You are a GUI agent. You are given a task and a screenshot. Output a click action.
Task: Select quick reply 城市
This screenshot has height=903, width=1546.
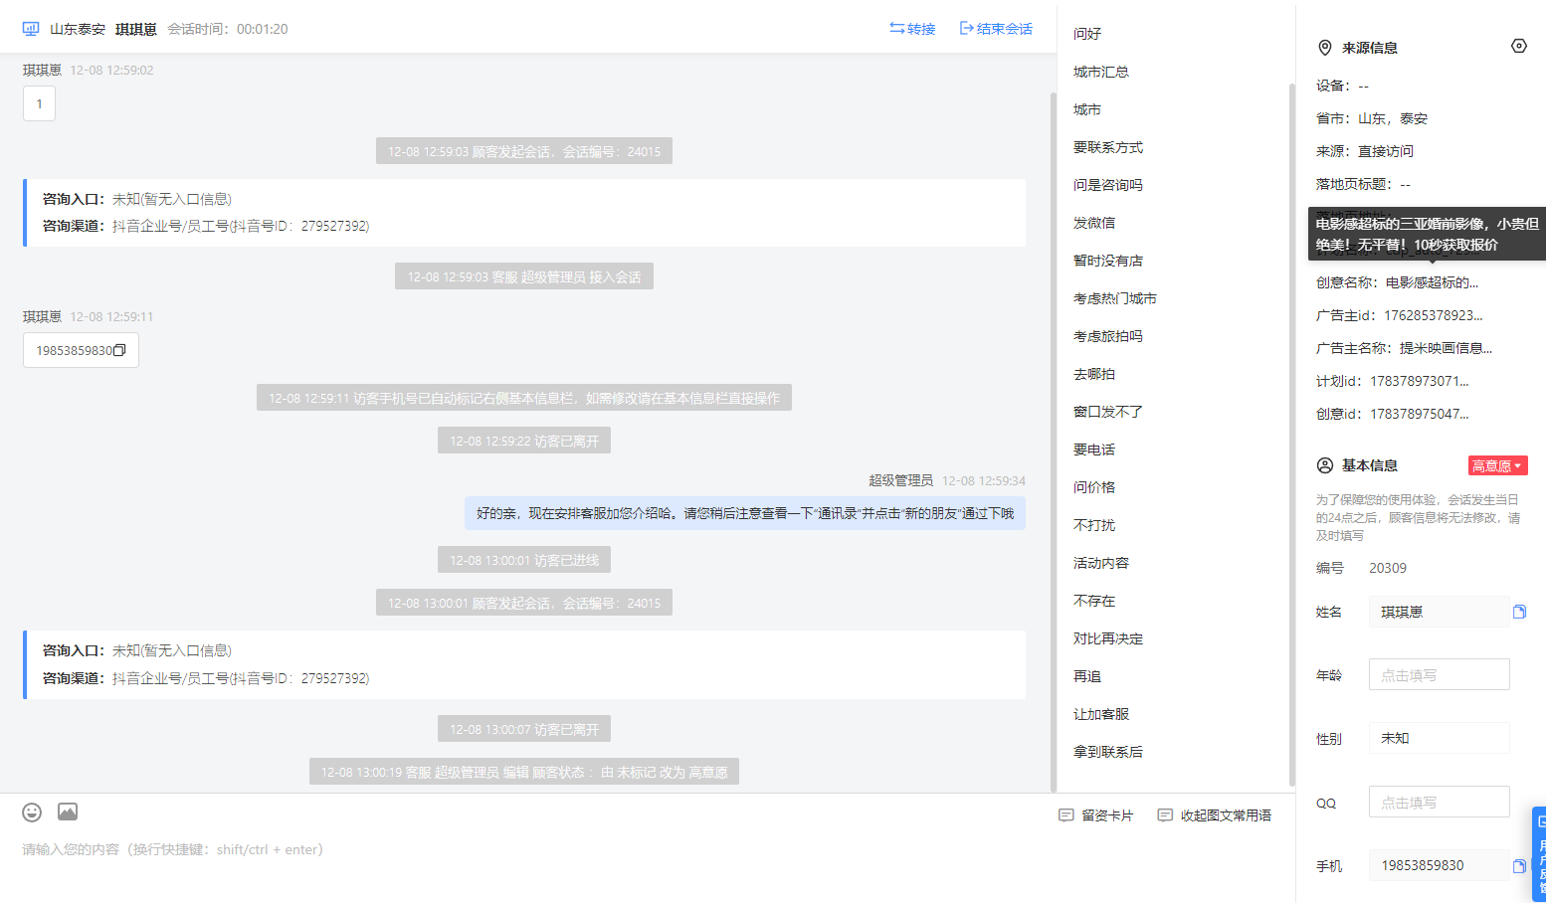[x=1087, y=109]
